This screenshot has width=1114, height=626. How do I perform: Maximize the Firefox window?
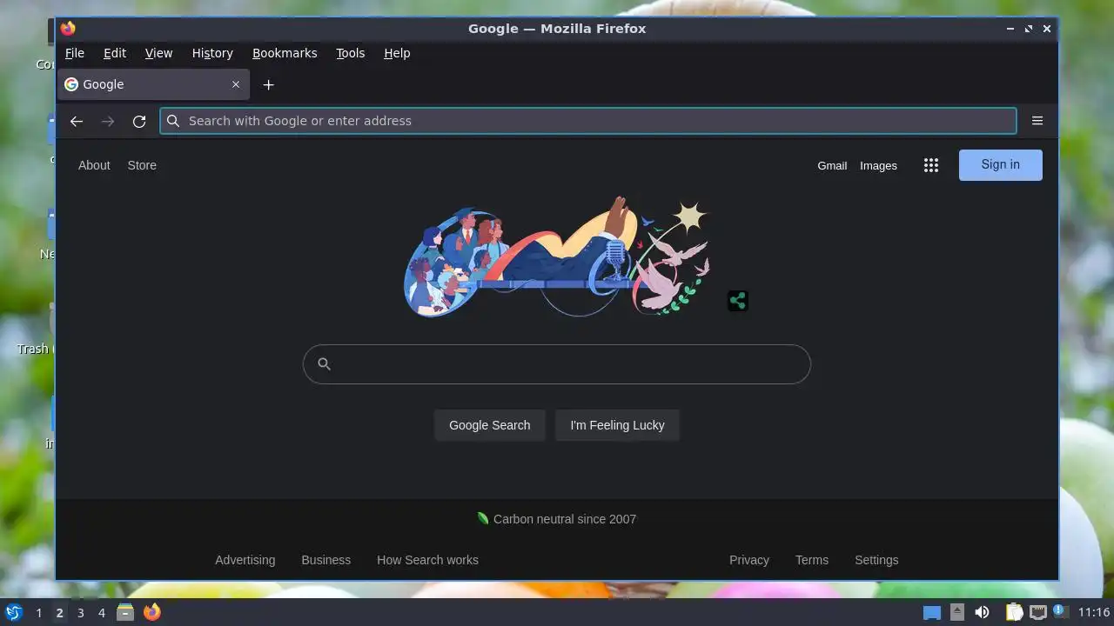coord(1029,29)
